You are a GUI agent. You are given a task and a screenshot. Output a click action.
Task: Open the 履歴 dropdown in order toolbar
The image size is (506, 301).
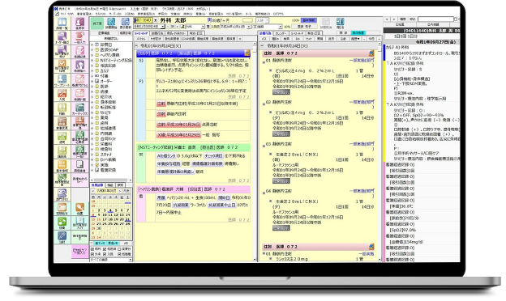(354, 39)
